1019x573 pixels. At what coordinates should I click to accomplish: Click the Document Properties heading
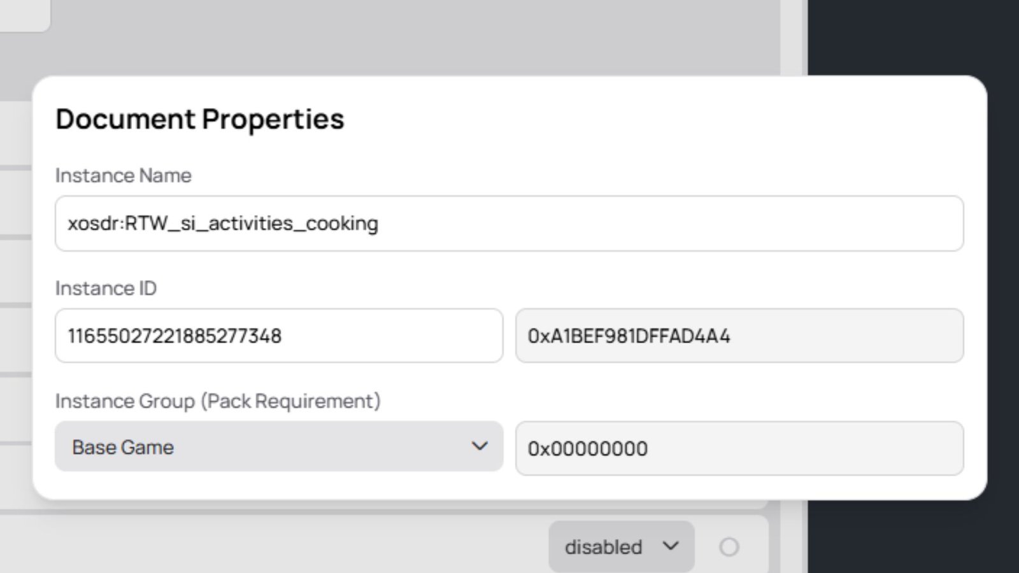point(199,119)
